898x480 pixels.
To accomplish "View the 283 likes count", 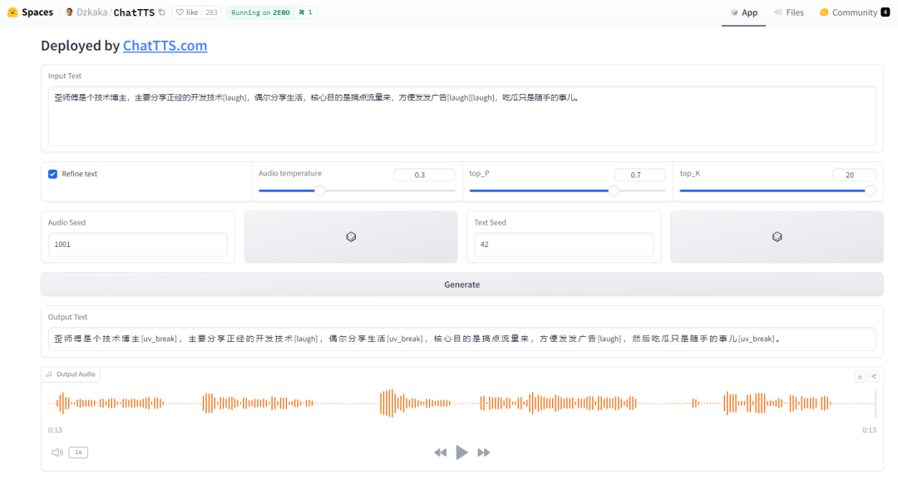I will coord(211,12).
